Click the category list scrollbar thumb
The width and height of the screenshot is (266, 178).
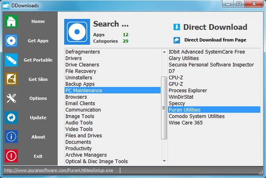(164, 108)
